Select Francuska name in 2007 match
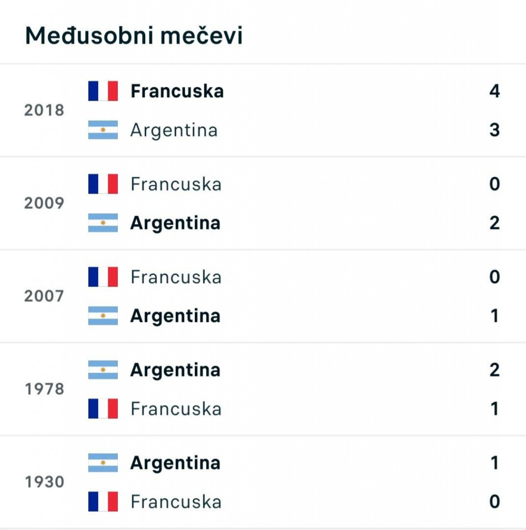Image resolution: width=526 pixels, height=530 pixels. 176,277
